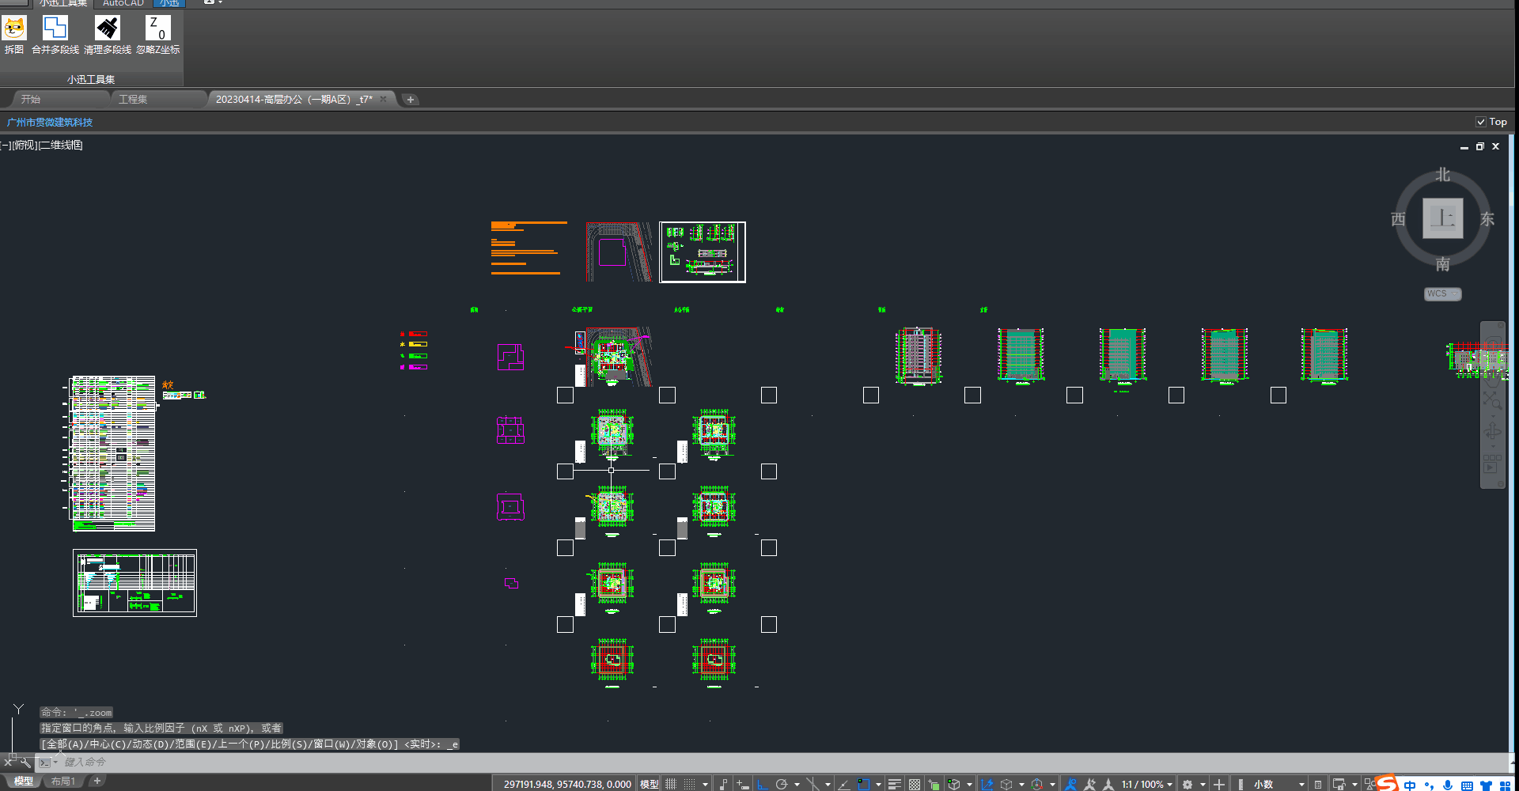This screenshot has width=1519, height=791.
Task: Select the 清理多段线 broom tool
Action: tap(107, 29)
